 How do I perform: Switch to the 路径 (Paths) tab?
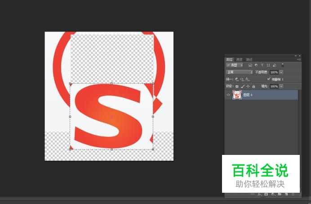(249, 59)
